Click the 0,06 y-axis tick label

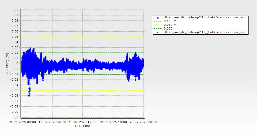tap(15, 31)
